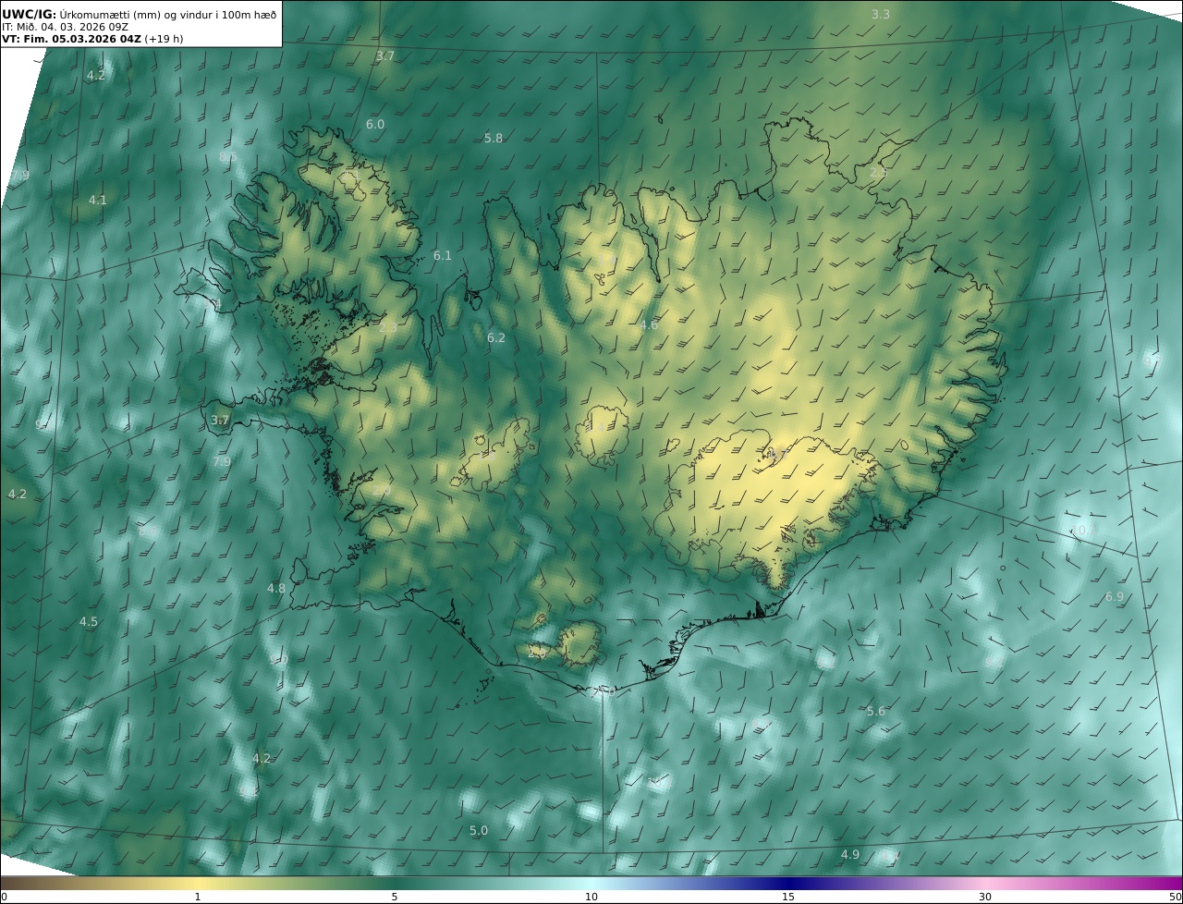Screen dimensions: 1183x904
Task: Click the 5.8 value label on the map
Action: click(494, 138)
